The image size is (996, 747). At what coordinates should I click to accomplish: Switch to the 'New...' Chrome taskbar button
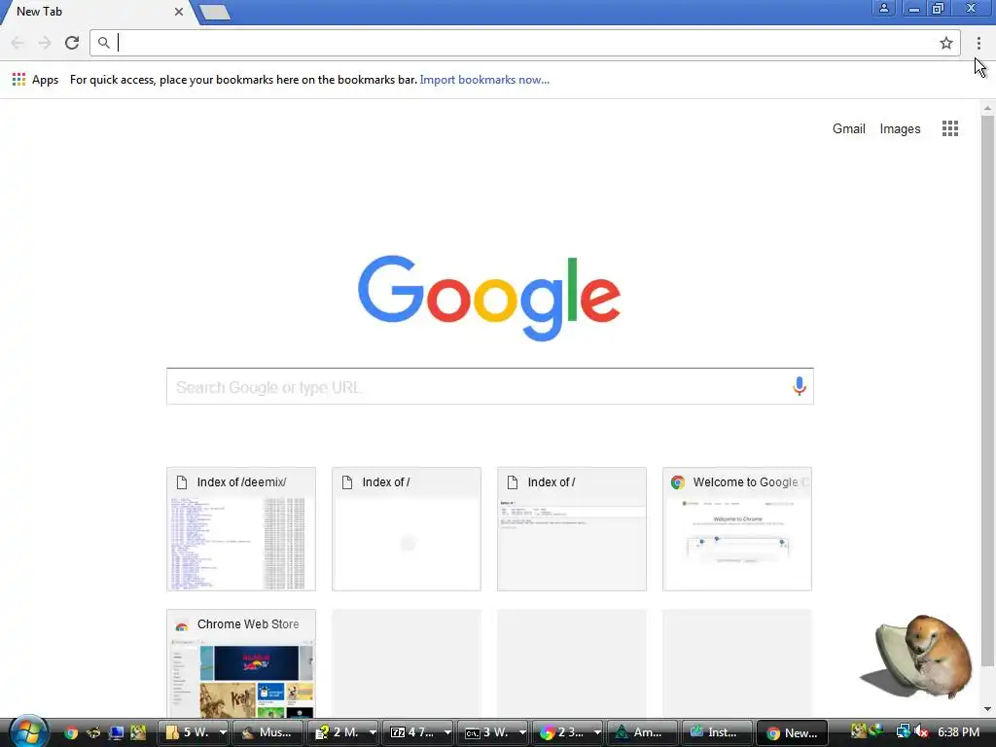point(792,732)
